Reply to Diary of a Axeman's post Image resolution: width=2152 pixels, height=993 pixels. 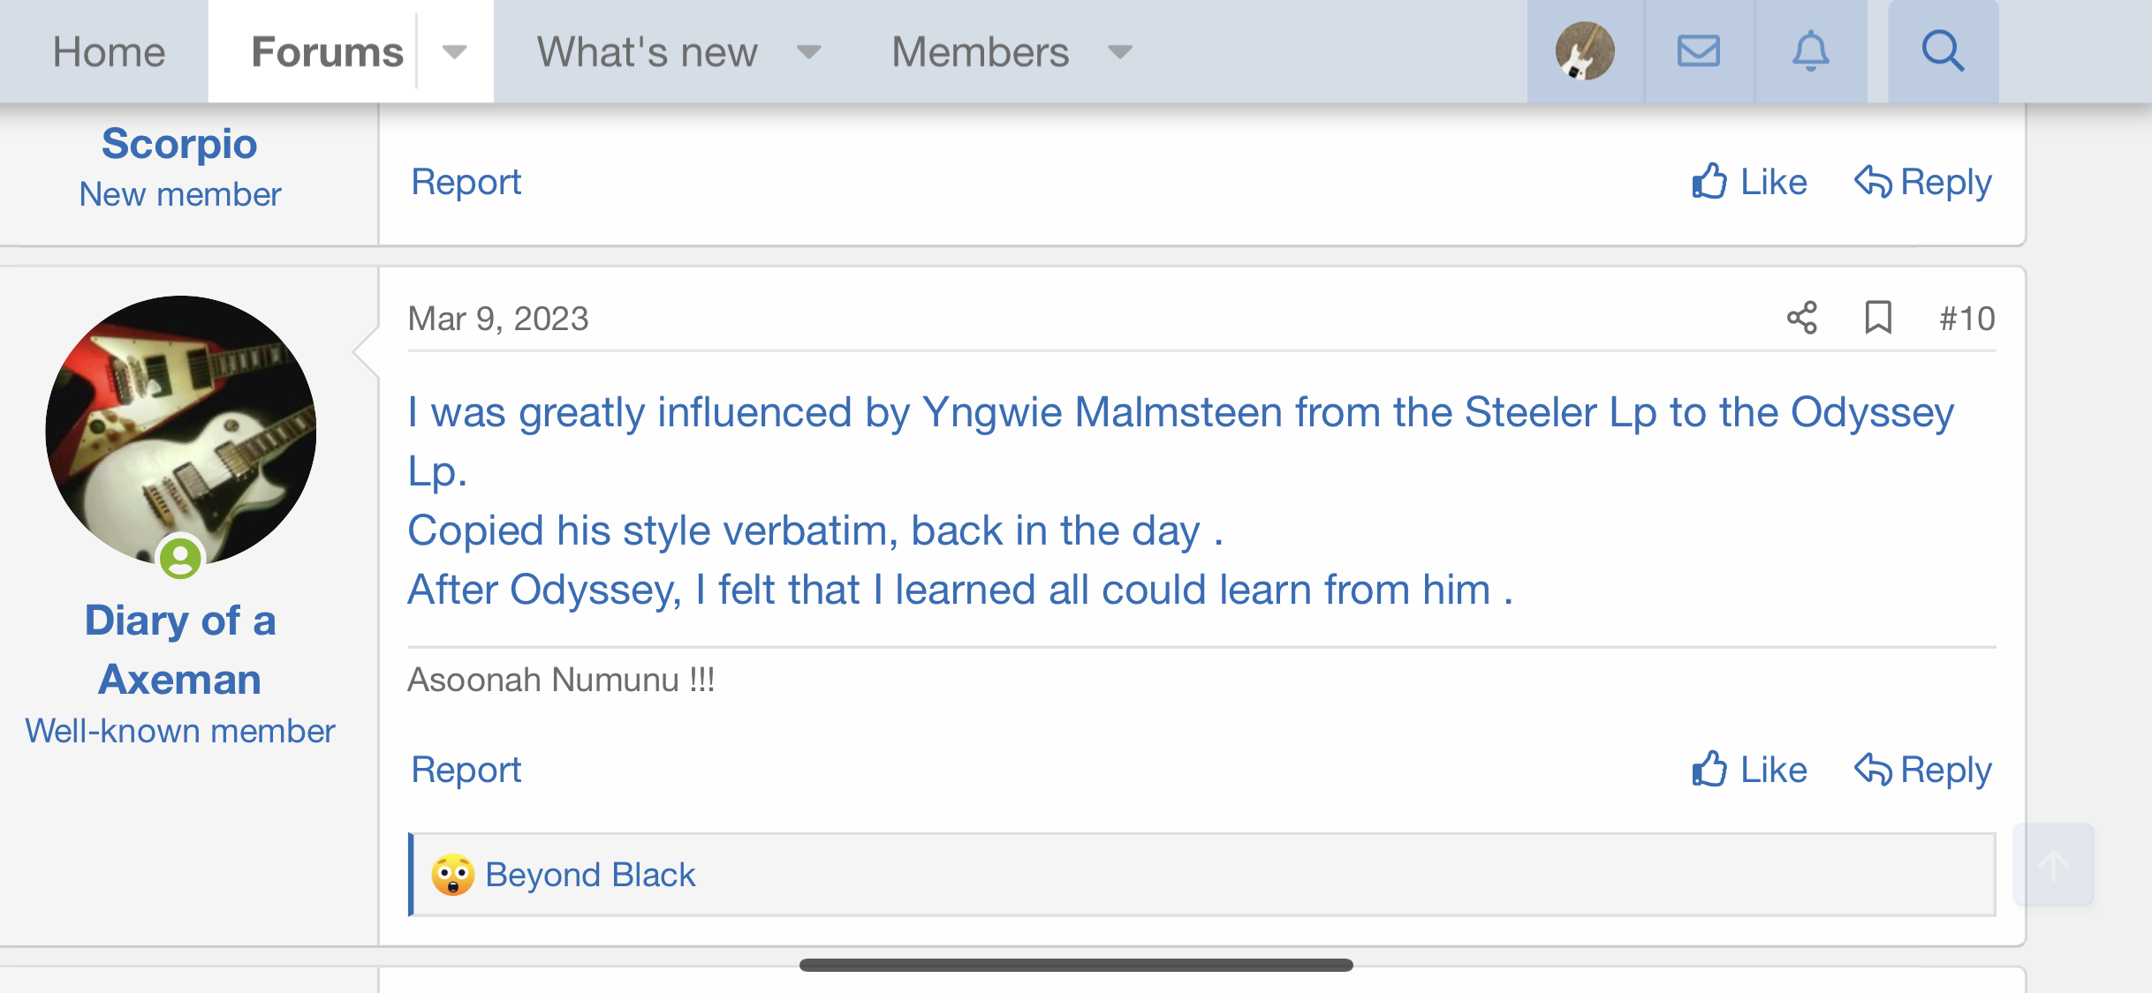click(1922, 770)
